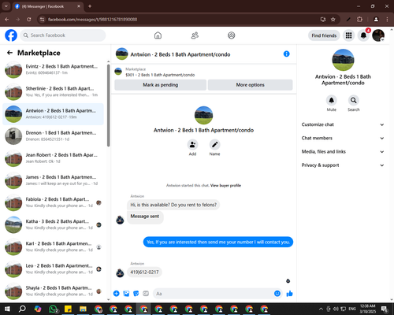Edit chat name with pencil icon
Viewport: 394px width, 315px height.
[x=214, y=144]
